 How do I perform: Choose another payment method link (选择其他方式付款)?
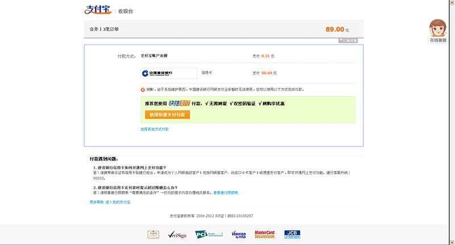point(155,130)
